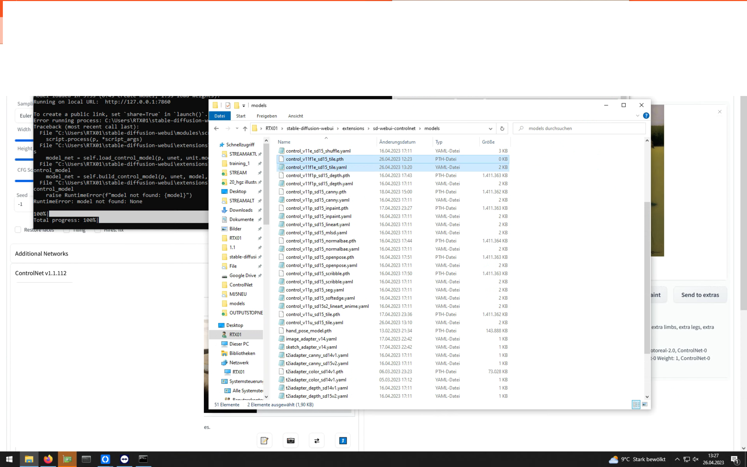This screenshot has height=467, width=747.
Task: Open File Explorer from the taskbar
Action: (x=29, y=459)
